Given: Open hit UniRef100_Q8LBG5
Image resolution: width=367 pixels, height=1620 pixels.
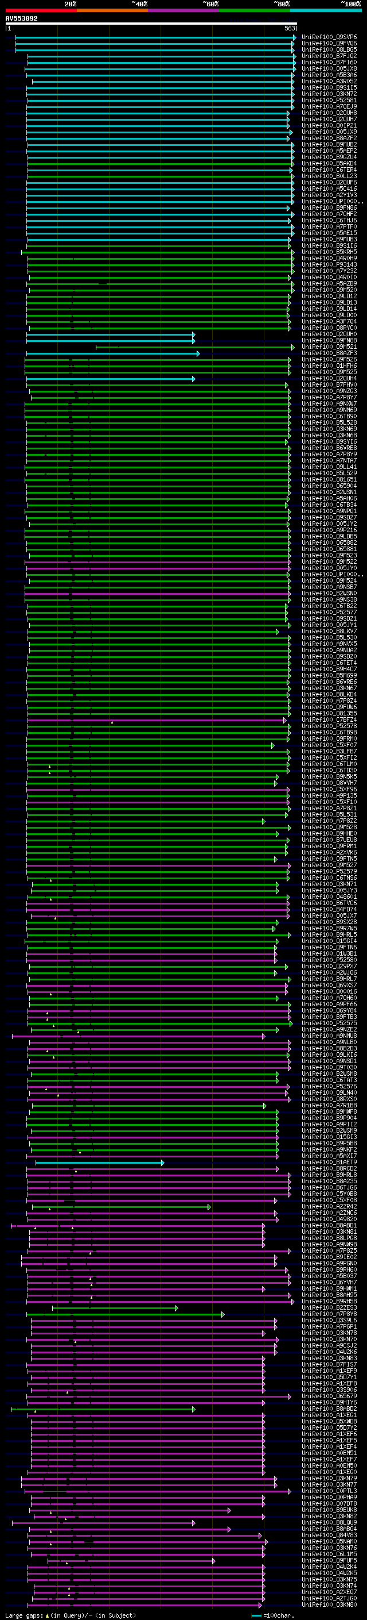Looking at the screenshot, I should point(329,49).
